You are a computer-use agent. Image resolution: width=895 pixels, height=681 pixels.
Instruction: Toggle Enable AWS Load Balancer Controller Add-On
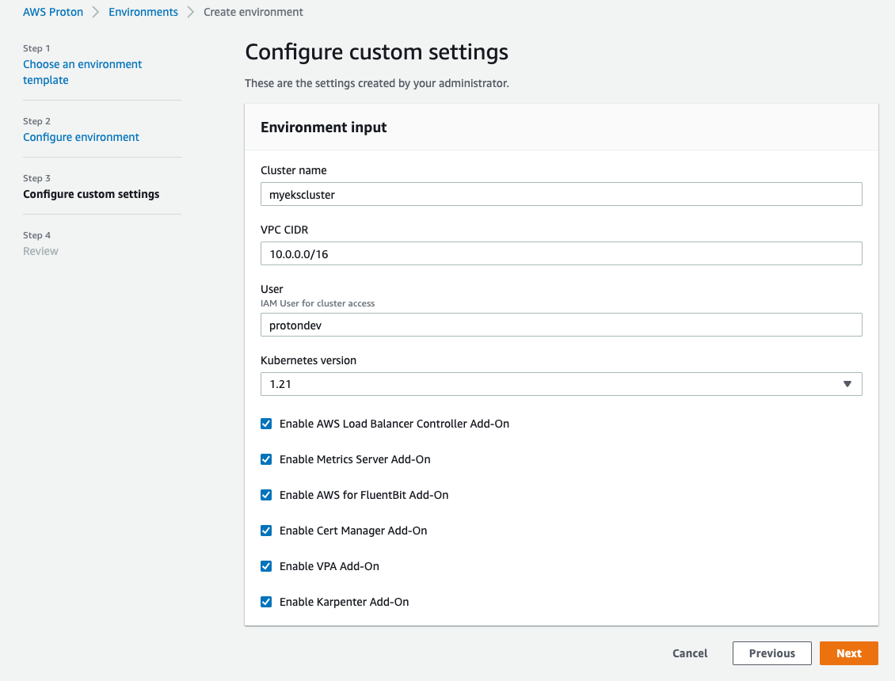click(266, 424)
